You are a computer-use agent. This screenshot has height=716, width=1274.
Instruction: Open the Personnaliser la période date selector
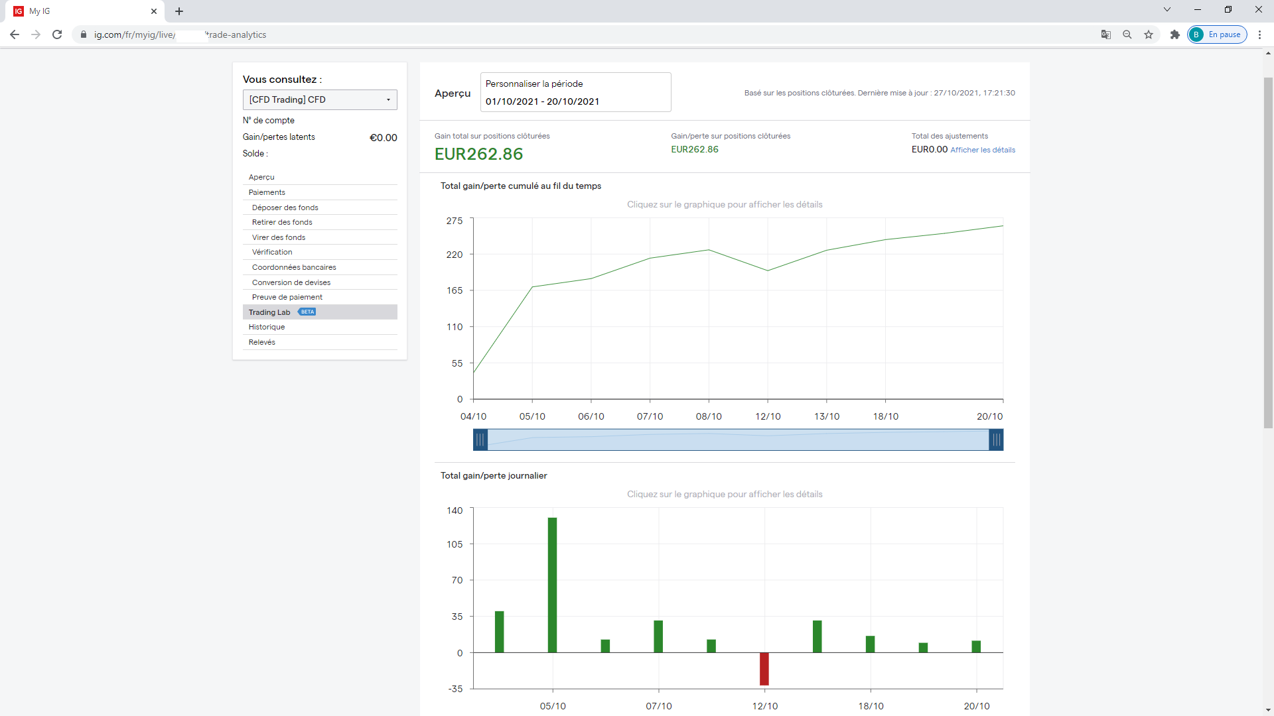point(575,93)
